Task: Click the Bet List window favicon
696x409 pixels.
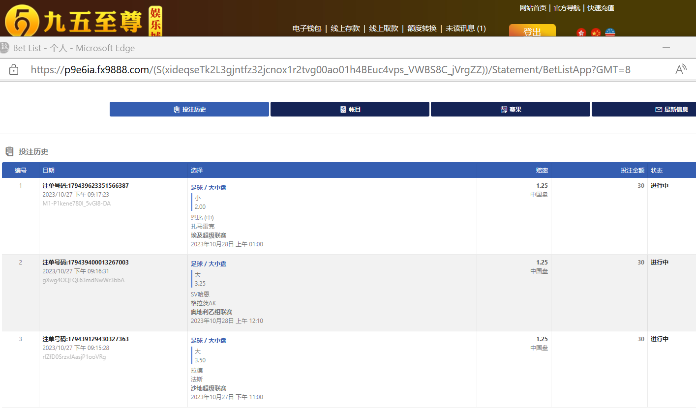Action: 5,48
